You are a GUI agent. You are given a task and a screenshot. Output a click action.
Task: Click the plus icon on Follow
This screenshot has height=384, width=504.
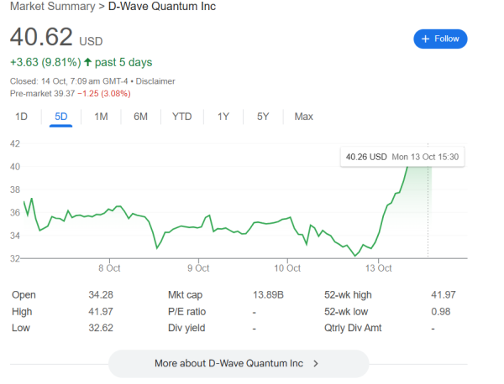click(426, 39)
